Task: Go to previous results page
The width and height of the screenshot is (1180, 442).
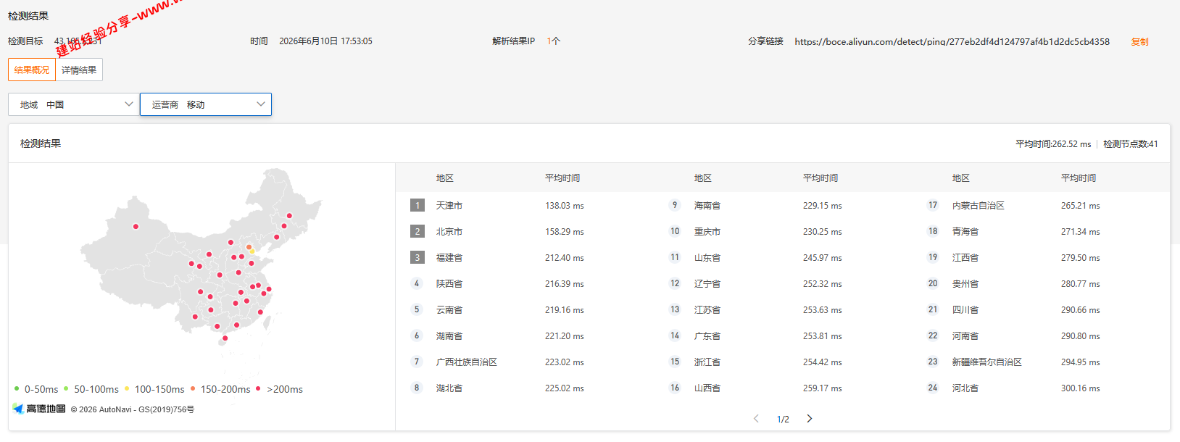Action: click(756, 419)
